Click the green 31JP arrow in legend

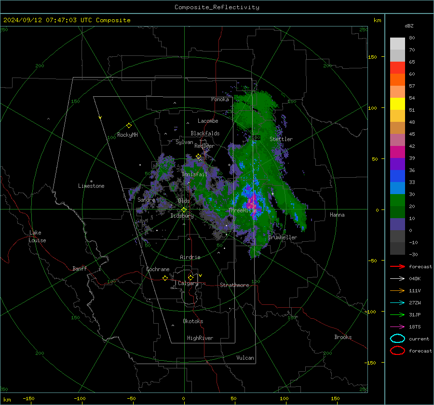pos(397,314)
